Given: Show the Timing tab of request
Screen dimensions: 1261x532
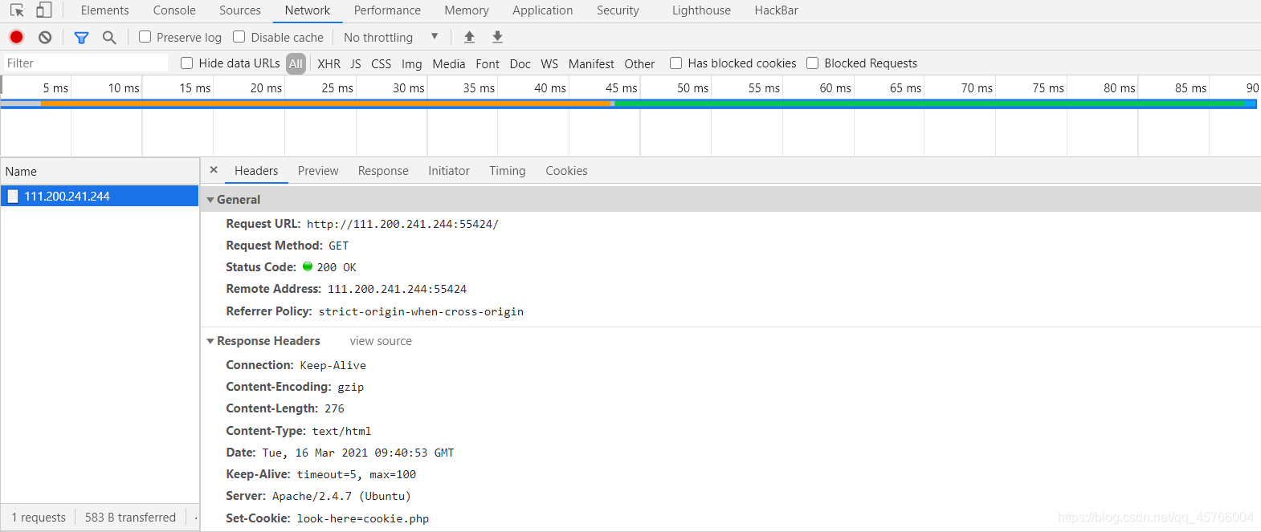Looking at the screenshot, I should pos(508,171).
